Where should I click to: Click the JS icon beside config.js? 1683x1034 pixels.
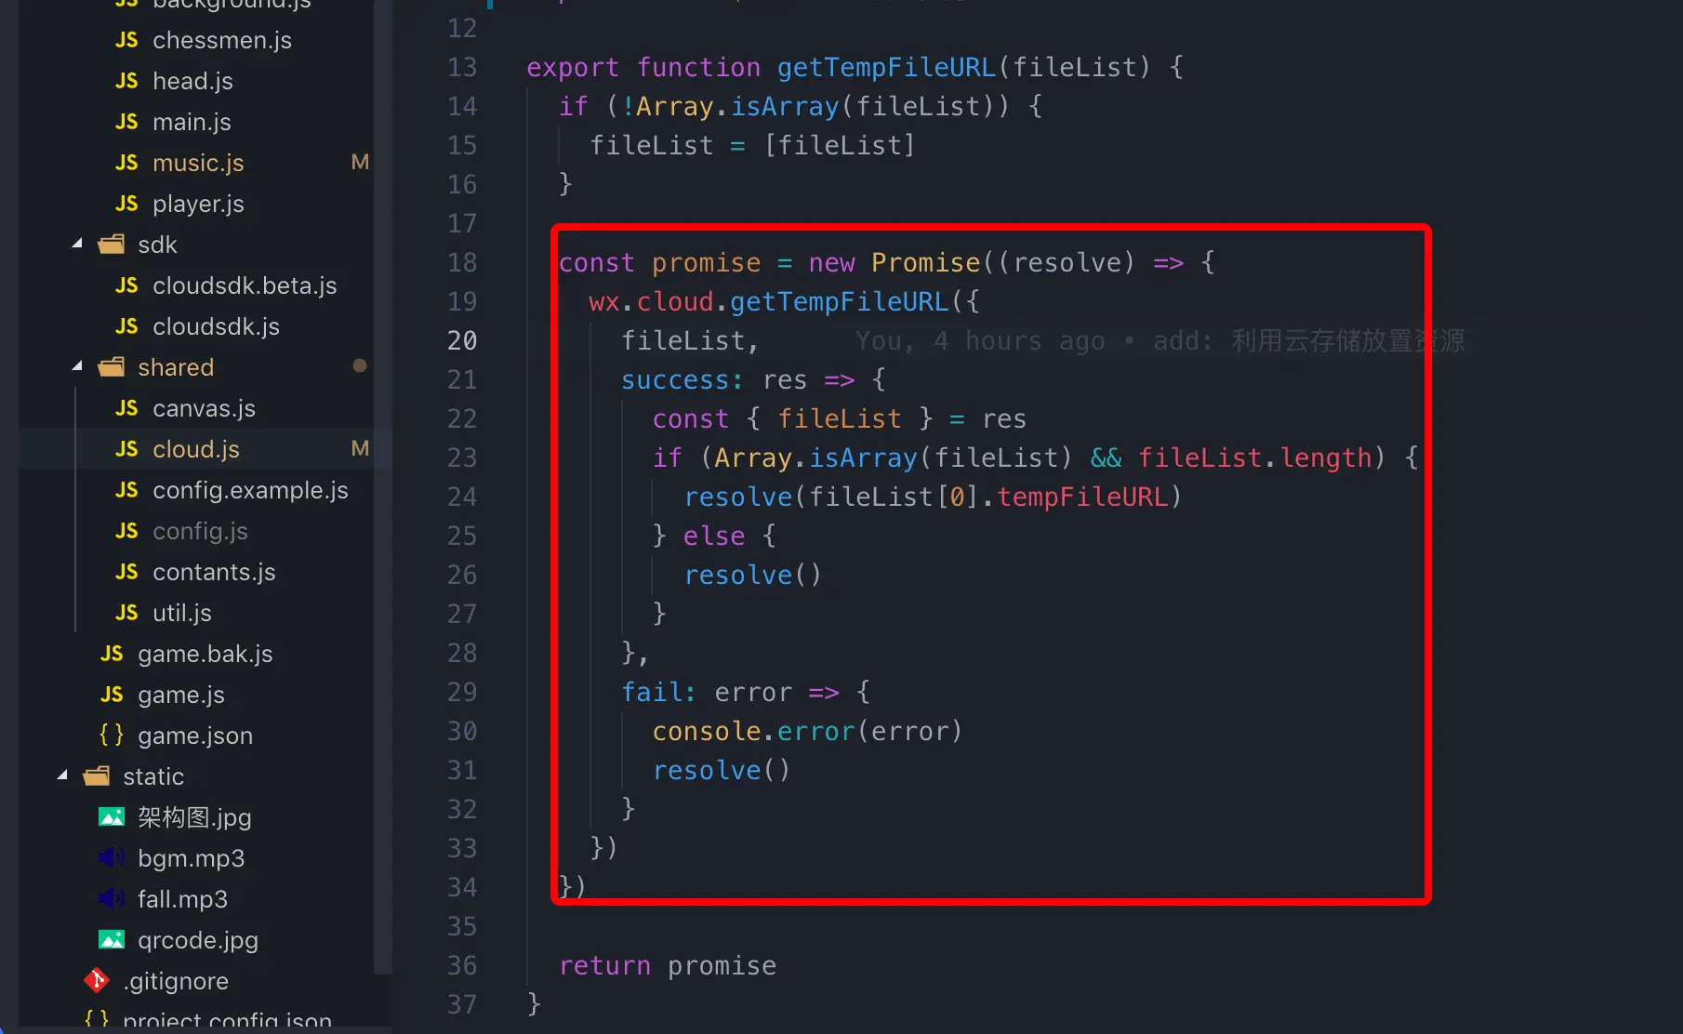[126, 531]
